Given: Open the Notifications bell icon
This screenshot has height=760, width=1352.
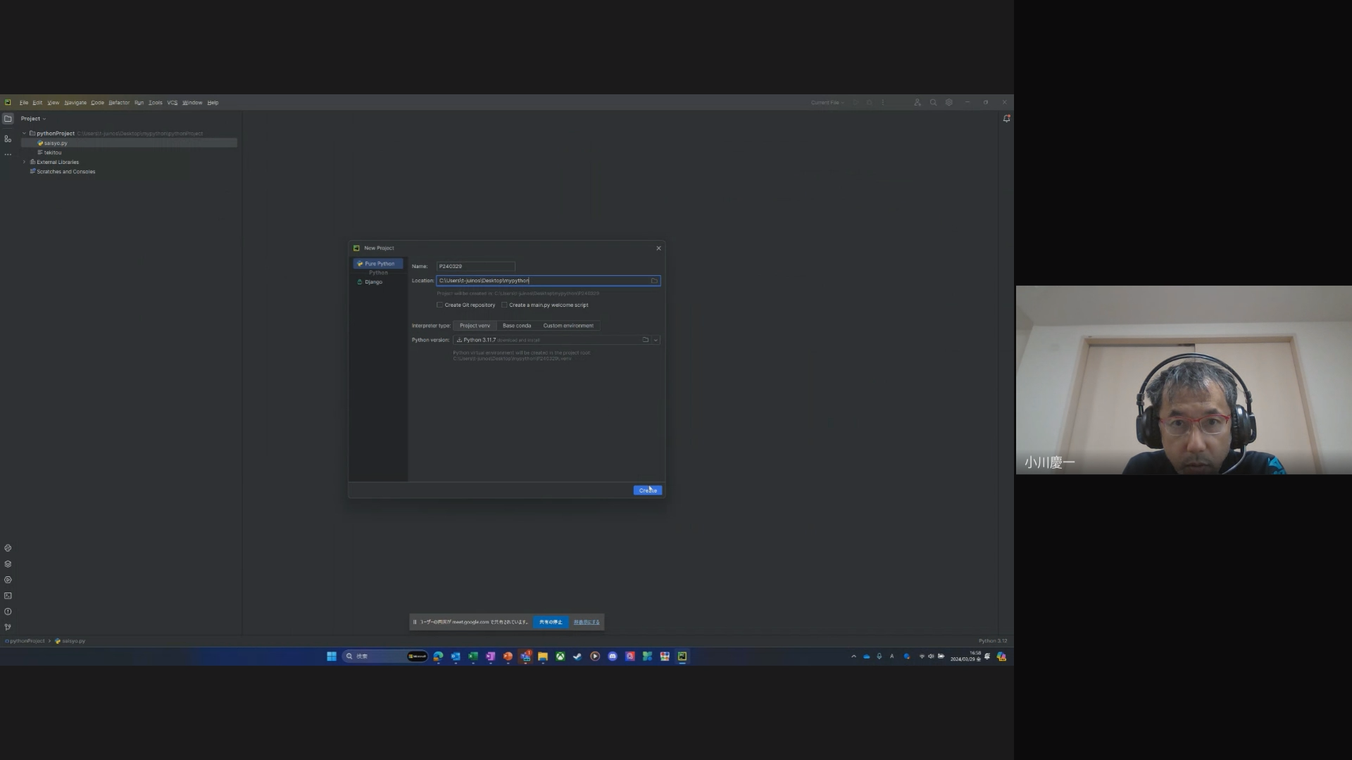Looking at the screenshot, I should click(1006, 119).
